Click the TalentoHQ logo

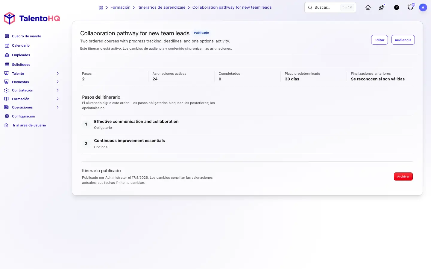coord(32,18)
